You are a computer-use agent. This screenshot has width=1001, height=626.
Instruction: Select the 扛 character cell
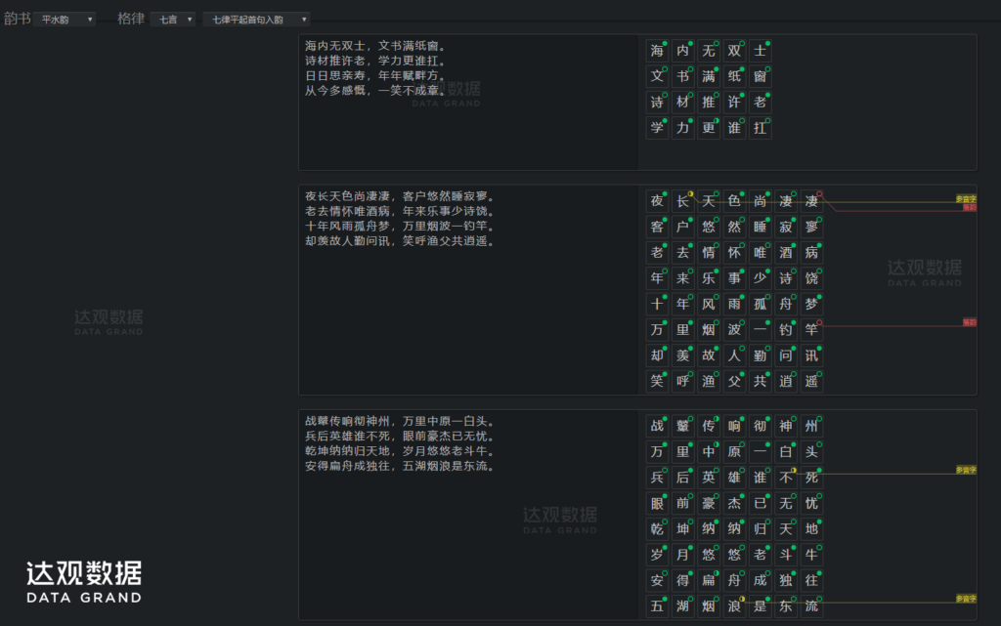760,128
